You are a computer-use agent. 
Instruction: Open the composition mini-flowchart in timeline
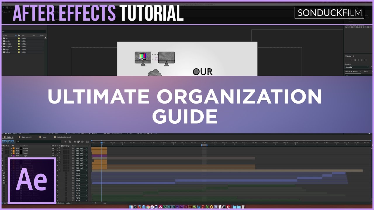coord(65,142)
